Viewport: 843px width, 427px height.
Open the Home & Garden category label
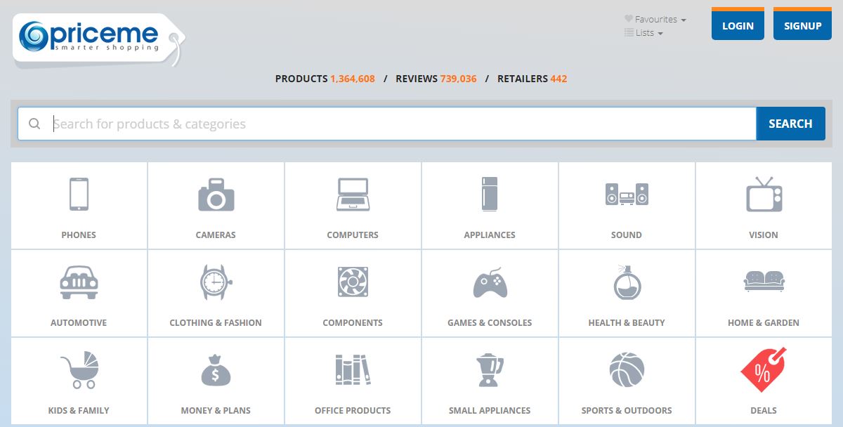[764, 323]
